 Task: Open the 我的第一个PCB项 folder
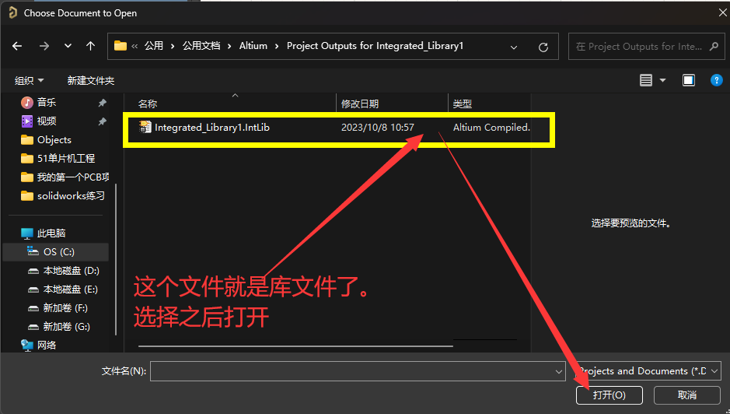point(65,177)
